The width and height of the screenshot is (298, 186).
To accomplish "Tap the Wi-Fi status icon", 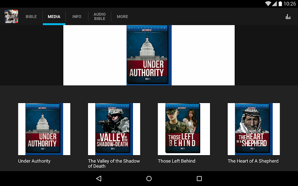I will [x=268, y=4].
